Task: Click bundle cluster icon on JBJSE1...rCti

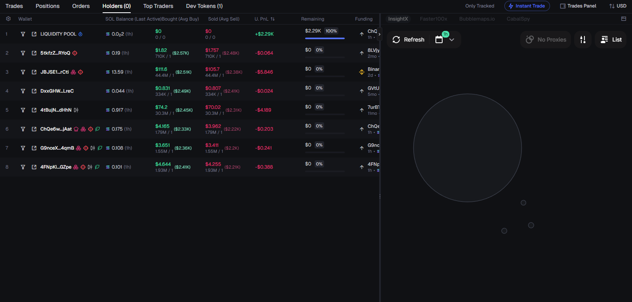Action: 73,72
